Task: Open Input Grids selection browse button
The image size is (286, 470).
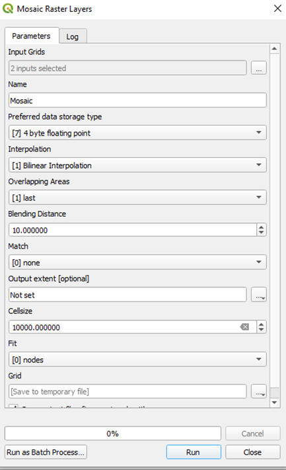Action: 259,67
